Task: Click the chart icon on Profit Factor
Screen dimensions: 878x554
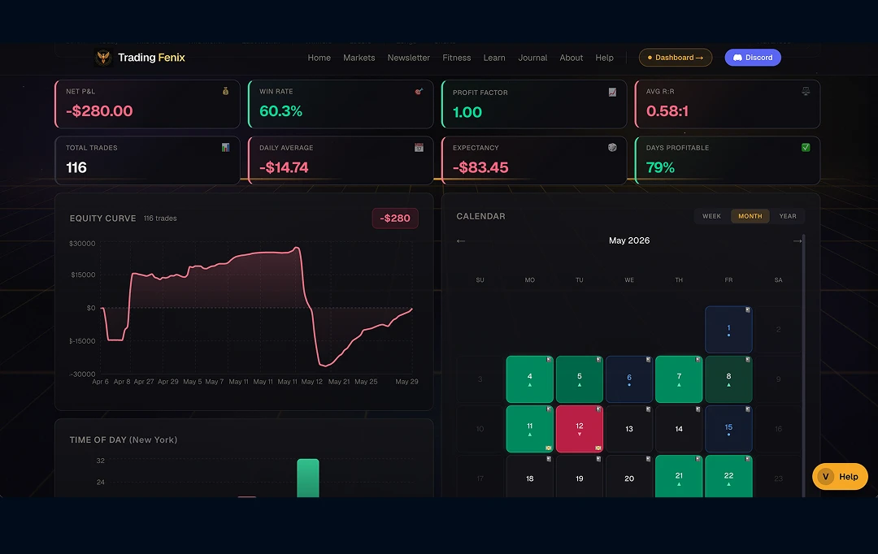Action: pyautogui.click(x=613, y=93)
